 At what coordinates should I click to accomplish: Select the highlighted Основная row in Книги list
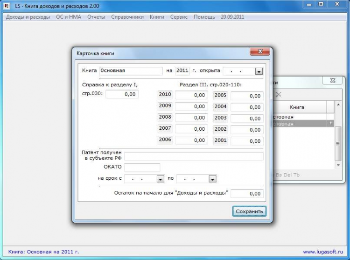point(300,124)
